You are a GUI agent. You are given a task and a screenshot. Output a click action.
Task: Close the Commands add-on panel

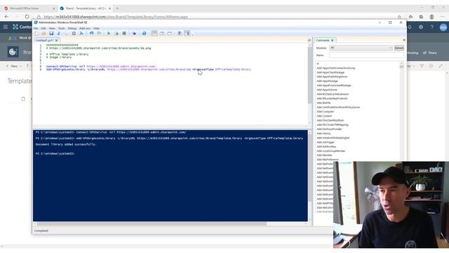(x=404, y=40)
